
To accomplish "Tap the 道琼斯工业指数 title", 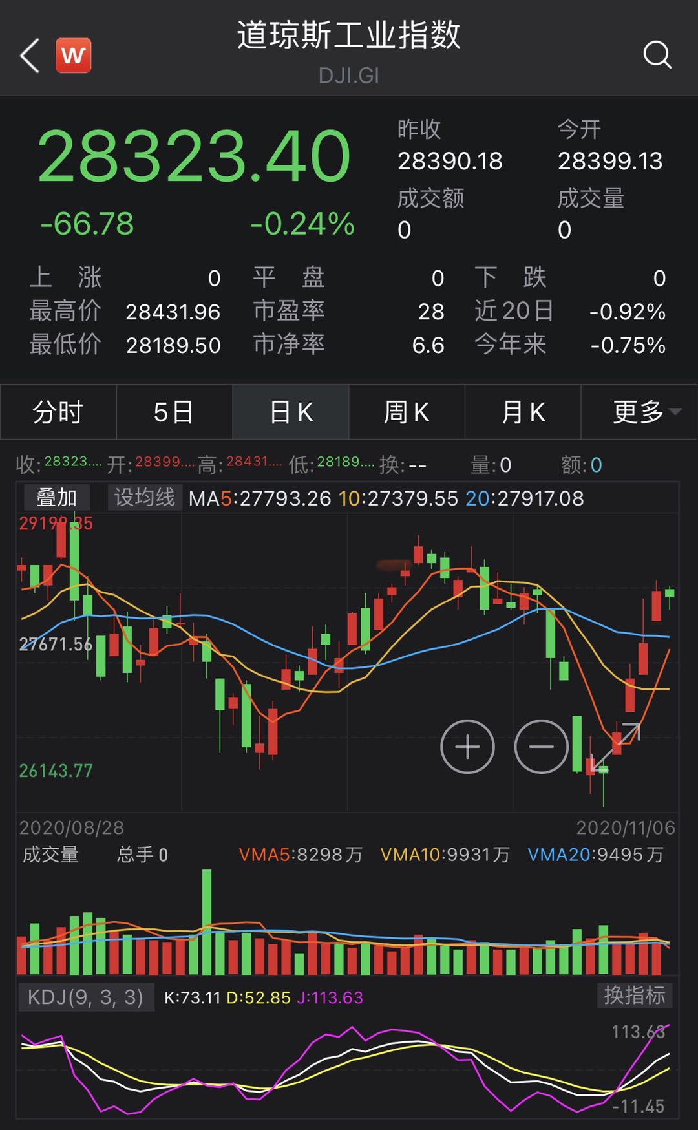I will click(x=348, y=36).
